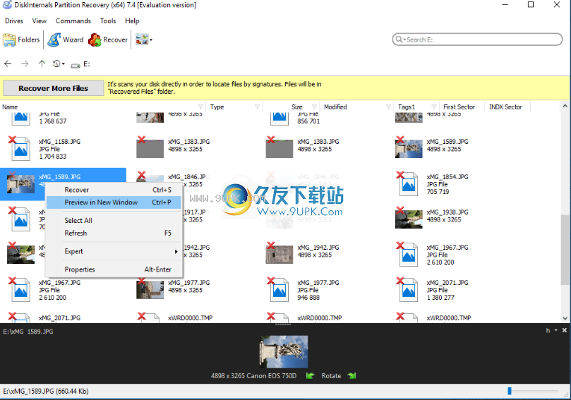Open the Tags1 column filter funnel

tap(433, 107)
